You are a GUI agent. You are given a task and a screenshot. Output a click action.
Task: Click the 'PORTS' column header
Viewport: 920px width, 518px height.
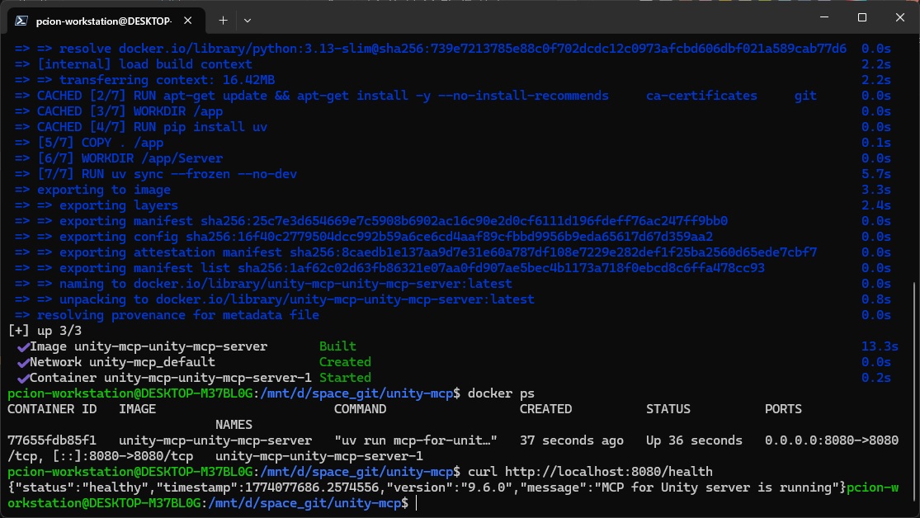point(783,409)
